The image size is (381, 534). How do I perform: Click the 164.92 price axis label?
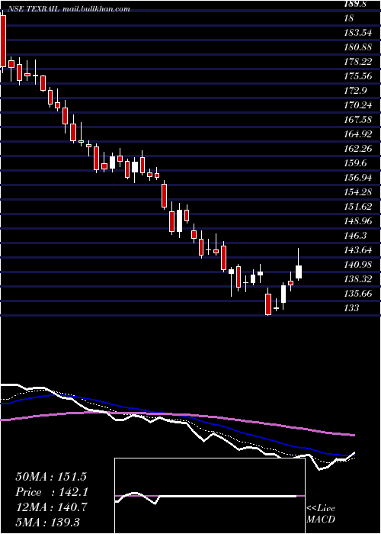point(357,134)
